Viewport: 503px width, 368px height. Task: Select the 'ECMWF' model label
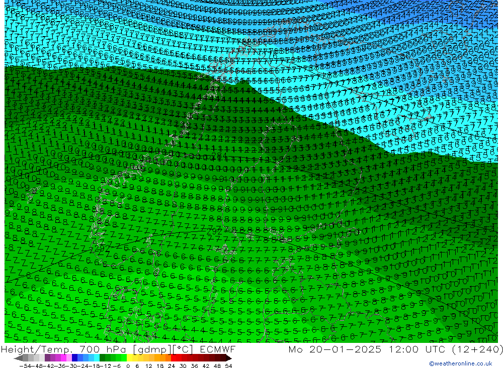point(217,349)
